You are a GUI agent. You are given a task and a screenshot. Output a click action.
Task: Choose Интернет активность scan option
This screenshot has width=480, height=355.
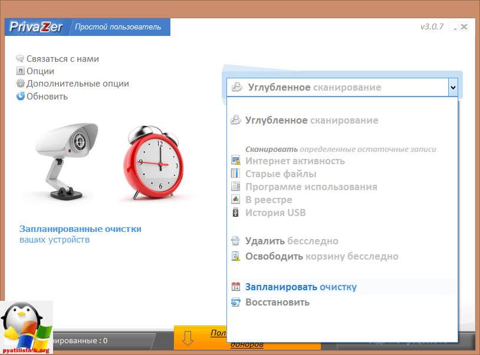[295, 161]
